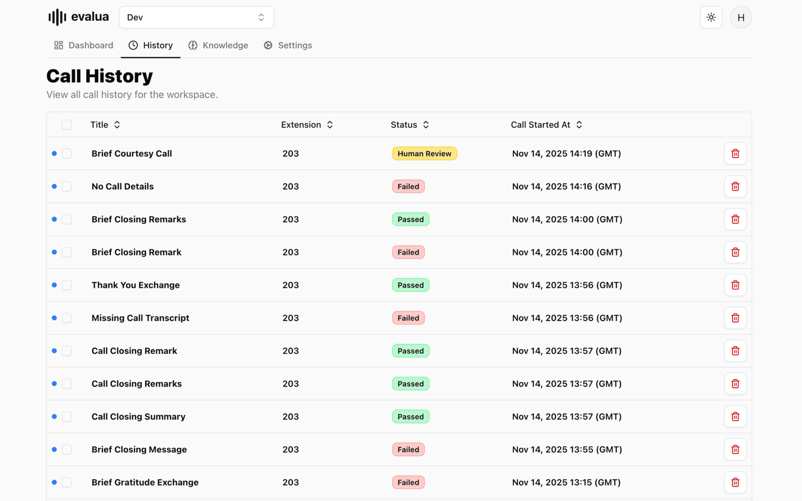The width and height of the screenshot is (802, 501).
Task: Delete the Brief Courtesy Call record
Action: 735,153
